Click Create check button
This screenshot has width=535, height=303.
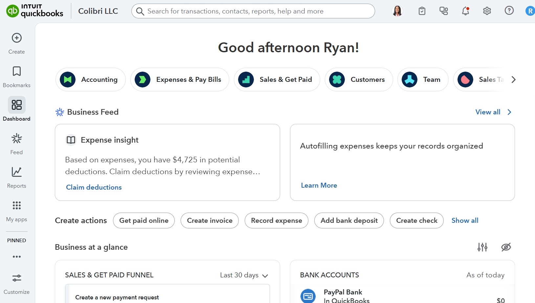pyautogui.click(x=417, y=221)
